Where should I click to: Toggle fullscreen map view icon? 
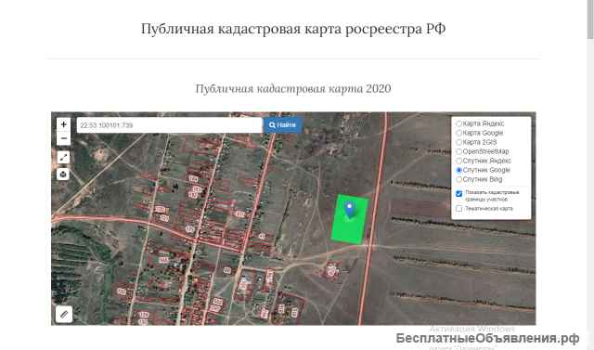(x=63, y=157)
